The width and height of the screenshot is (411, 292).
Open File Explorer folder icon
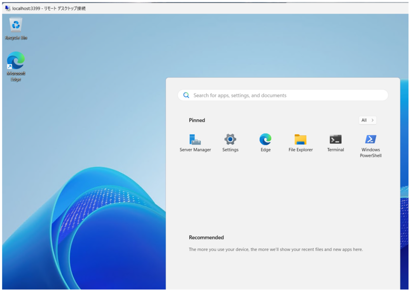[300, 140]
